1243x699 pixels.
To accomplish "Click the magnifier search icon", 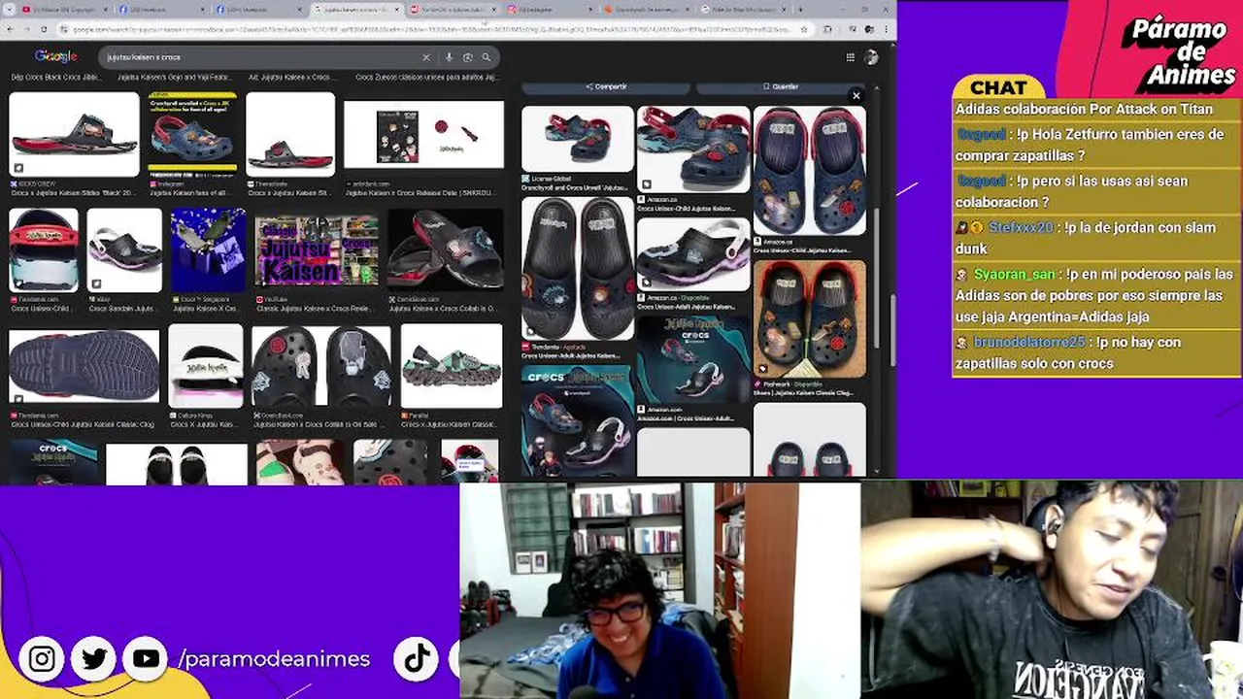I will 487,57.
